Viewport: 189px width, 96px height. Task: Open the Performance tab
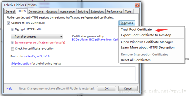click(x=114, y=11)
